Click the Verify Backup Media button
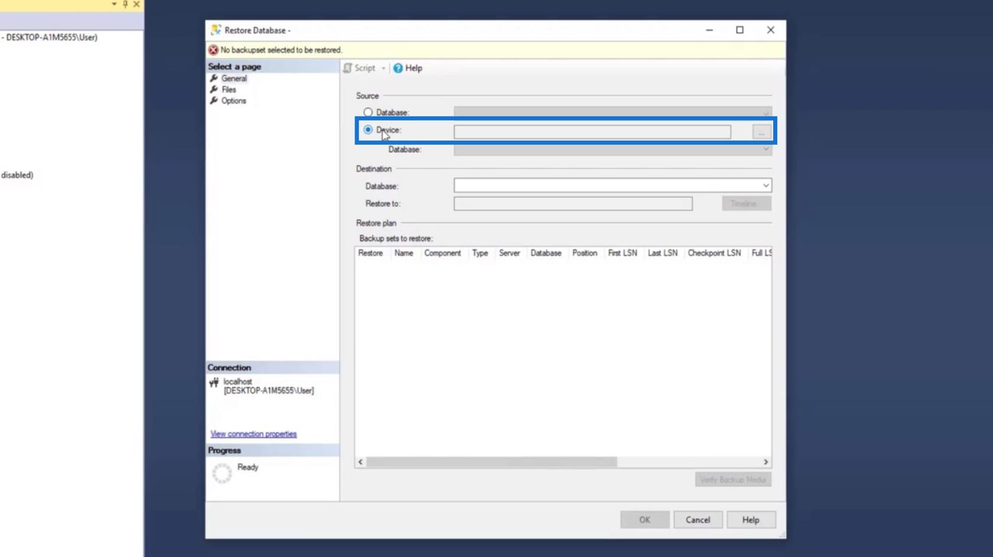This screenshot has width=993, height=557. point(733,480)
